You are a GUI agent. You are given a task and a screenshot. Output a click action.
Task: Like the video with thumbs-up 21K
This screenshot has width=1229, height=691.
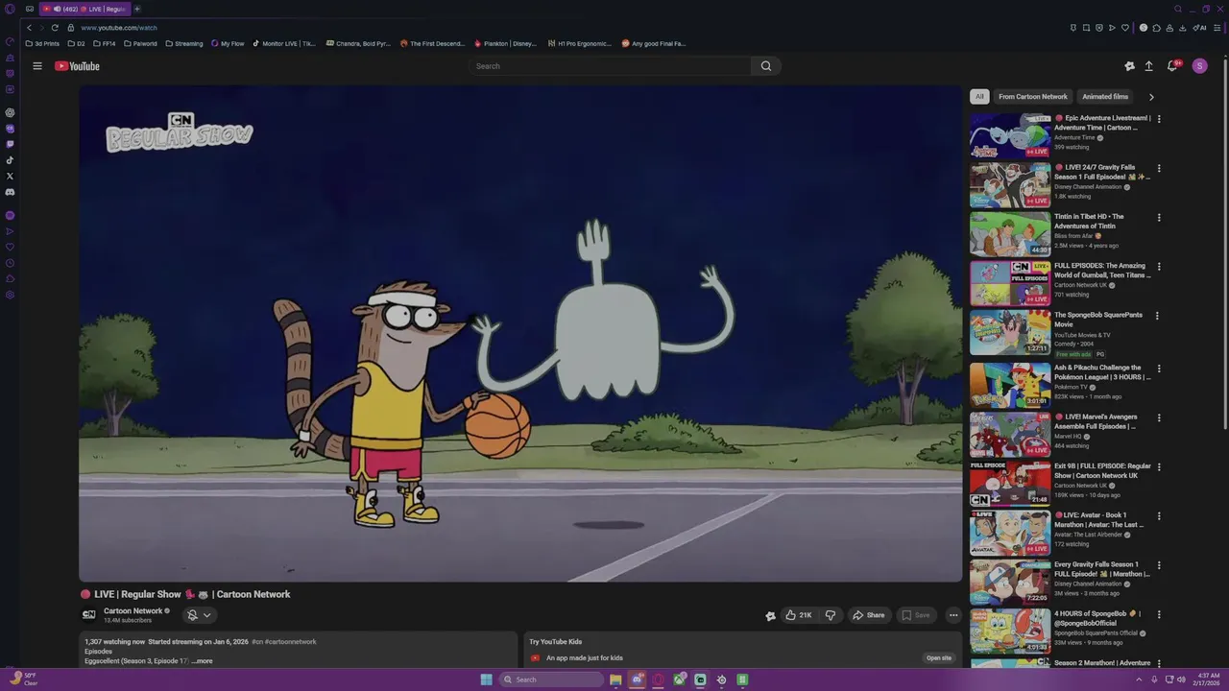pos(799,615)
